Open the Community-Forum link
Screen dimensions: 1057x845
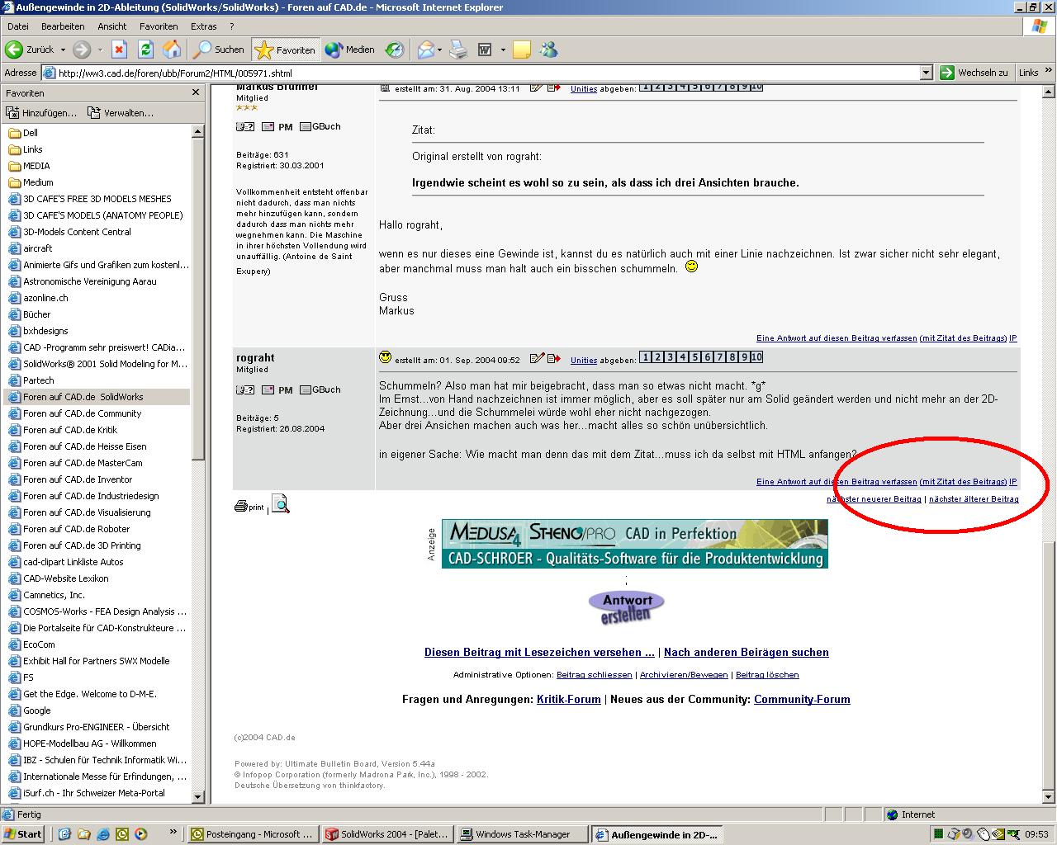tap(802, 699)
